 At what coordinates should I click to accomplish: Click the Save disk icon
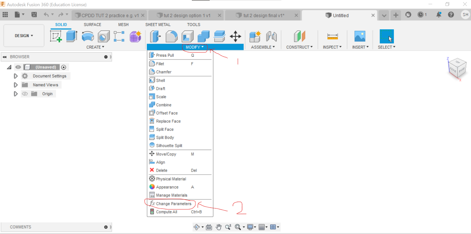[x=34, y=15]
